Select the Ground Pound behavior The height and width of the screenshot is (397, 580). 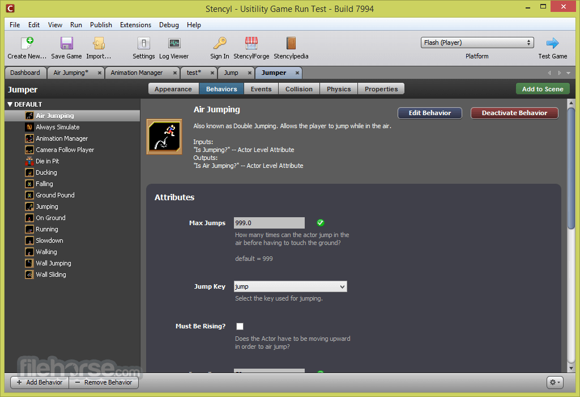(72, 195)
